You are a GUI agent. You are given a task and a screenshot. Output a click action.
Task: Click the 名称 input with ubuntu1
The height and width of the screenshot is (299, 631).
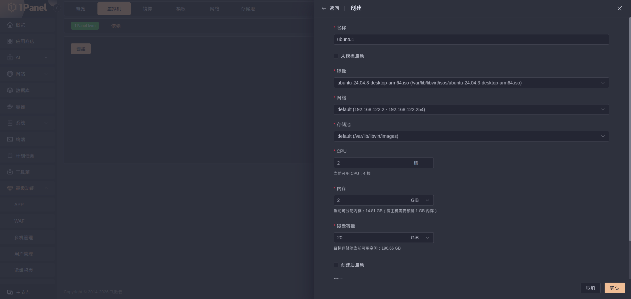[471, 39]
